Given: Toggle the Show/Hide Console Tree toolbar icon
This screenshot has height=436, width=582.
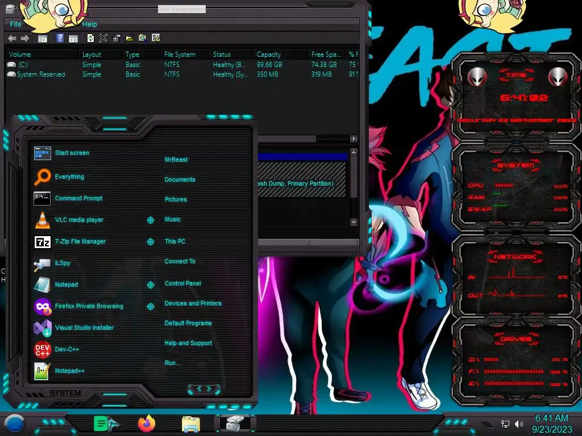Looking at the screenshot, I should [42, 38].
